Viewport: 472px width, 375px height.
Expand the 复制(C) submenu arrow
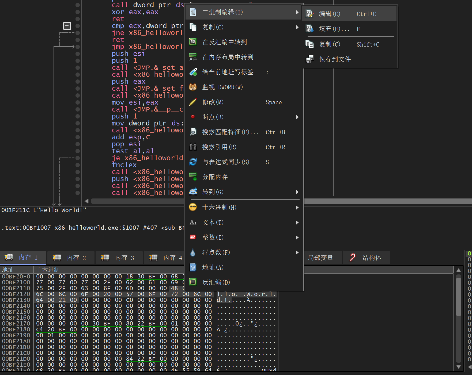pos(297,27)
